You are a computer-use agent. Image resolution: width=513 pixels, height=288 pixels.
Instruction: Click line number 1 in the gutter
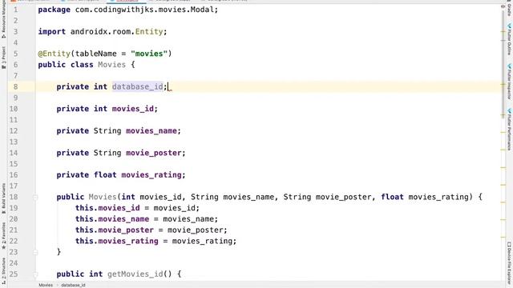[15, 10]
